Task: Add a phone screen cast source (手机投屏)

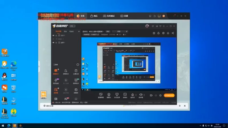Action: point(117,96)
